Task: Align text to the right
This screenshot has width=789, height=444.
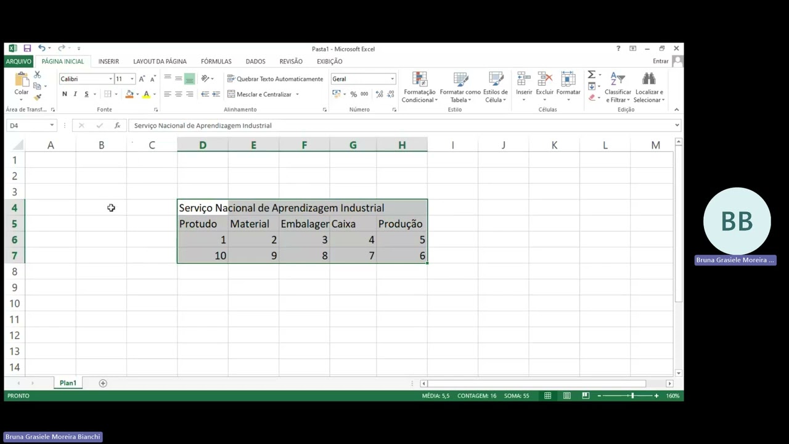Action: point(189,94)
